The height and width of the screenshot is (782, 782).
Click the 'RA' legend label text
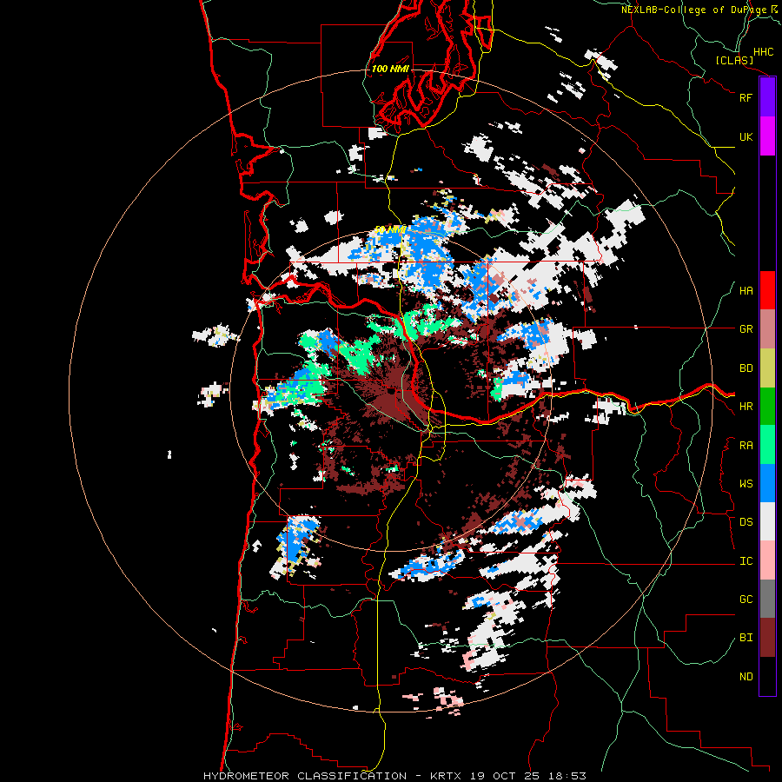746,446
